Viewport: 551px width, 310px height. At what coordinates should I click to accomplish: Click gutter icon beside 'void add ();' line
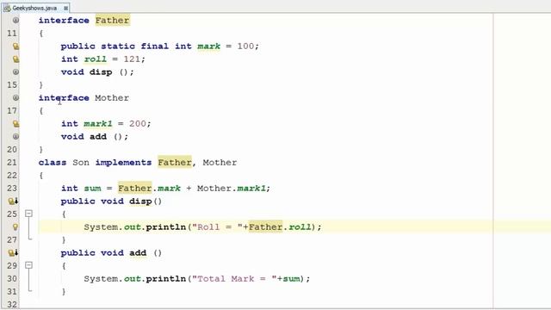[15, 137]
